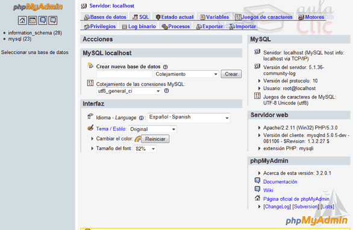Click the Reiniciar color button
The height and width of the screenshot is (230, 353).
[x=155, y=139]
